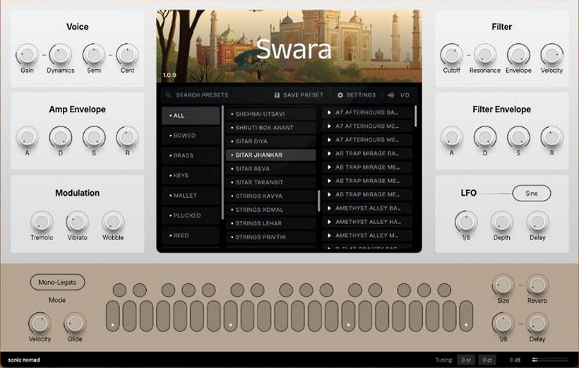Click the Reverb Size knob
Screen dimensions: 579x368
click(503, 285)
